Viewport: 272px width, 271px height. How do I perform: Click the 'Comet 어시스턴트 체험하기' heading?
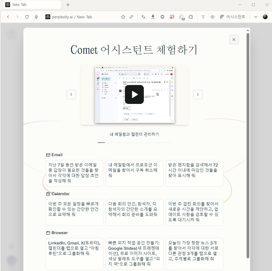click(x=134, y=50)
